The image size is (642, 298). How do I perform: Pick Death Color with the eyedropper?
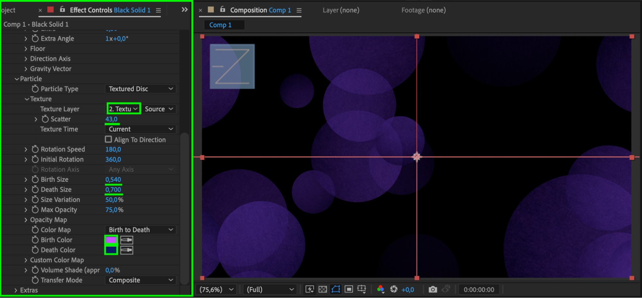(127, 250)
